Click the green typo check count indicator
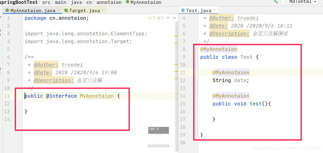323x153 pixels. [160, 18]
